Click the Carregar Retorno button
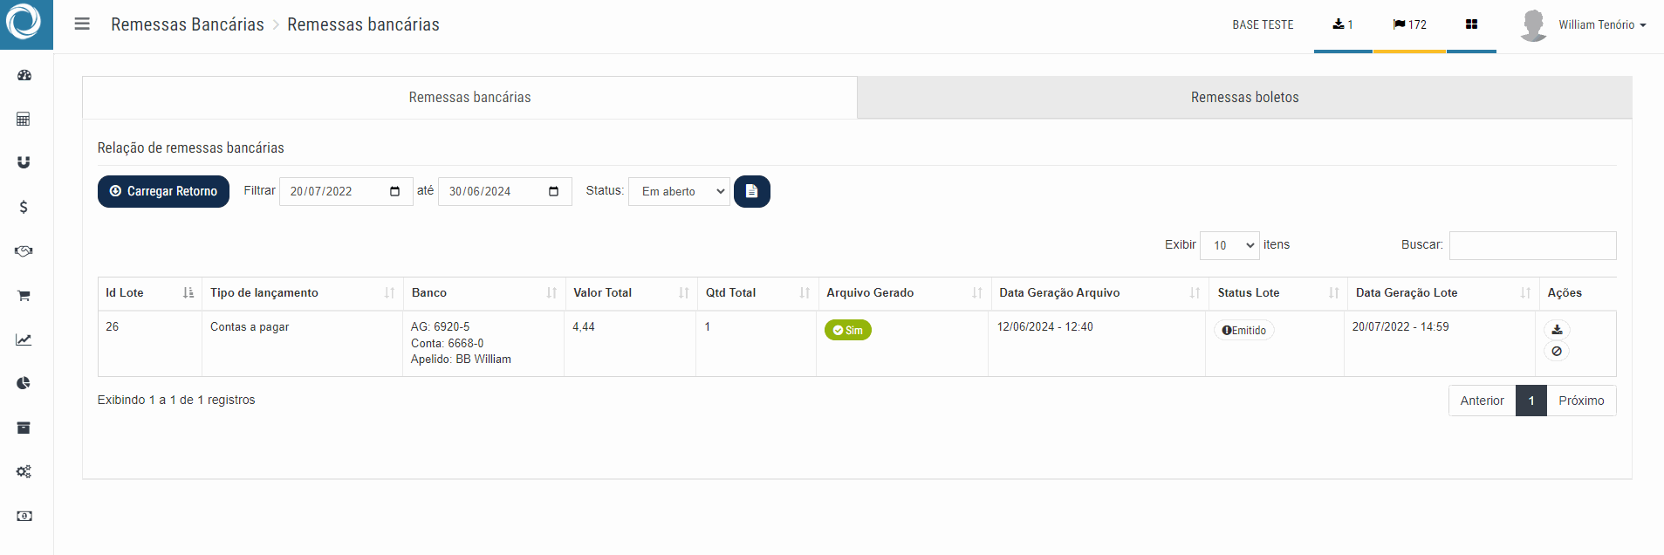Image resolution: width=1664 pixels, height=555 pixels. point(163,191)
